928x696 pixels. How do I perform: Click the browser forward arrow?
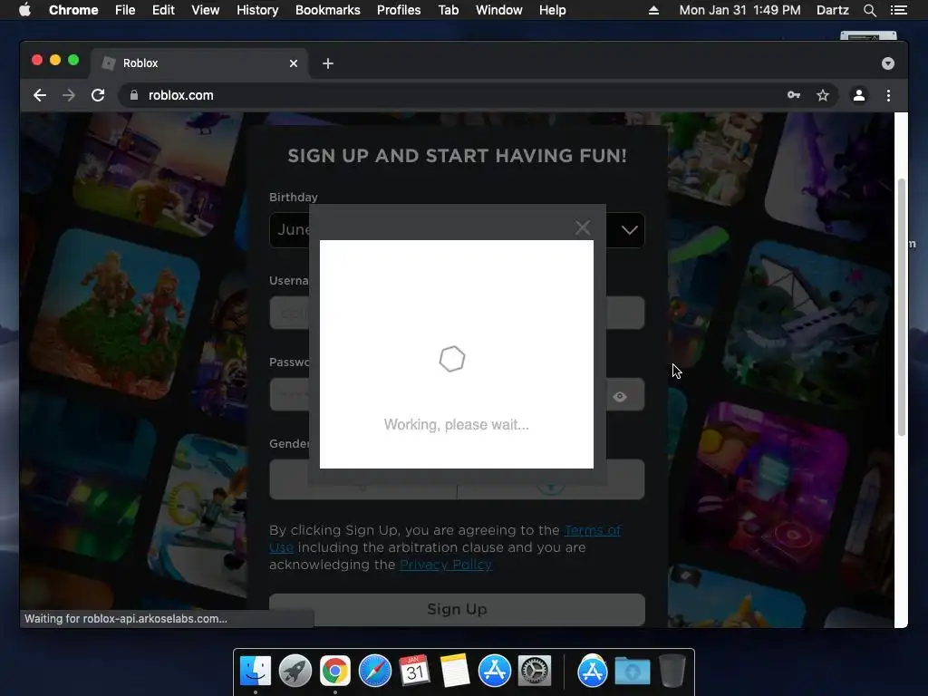[x=69, y=95]
